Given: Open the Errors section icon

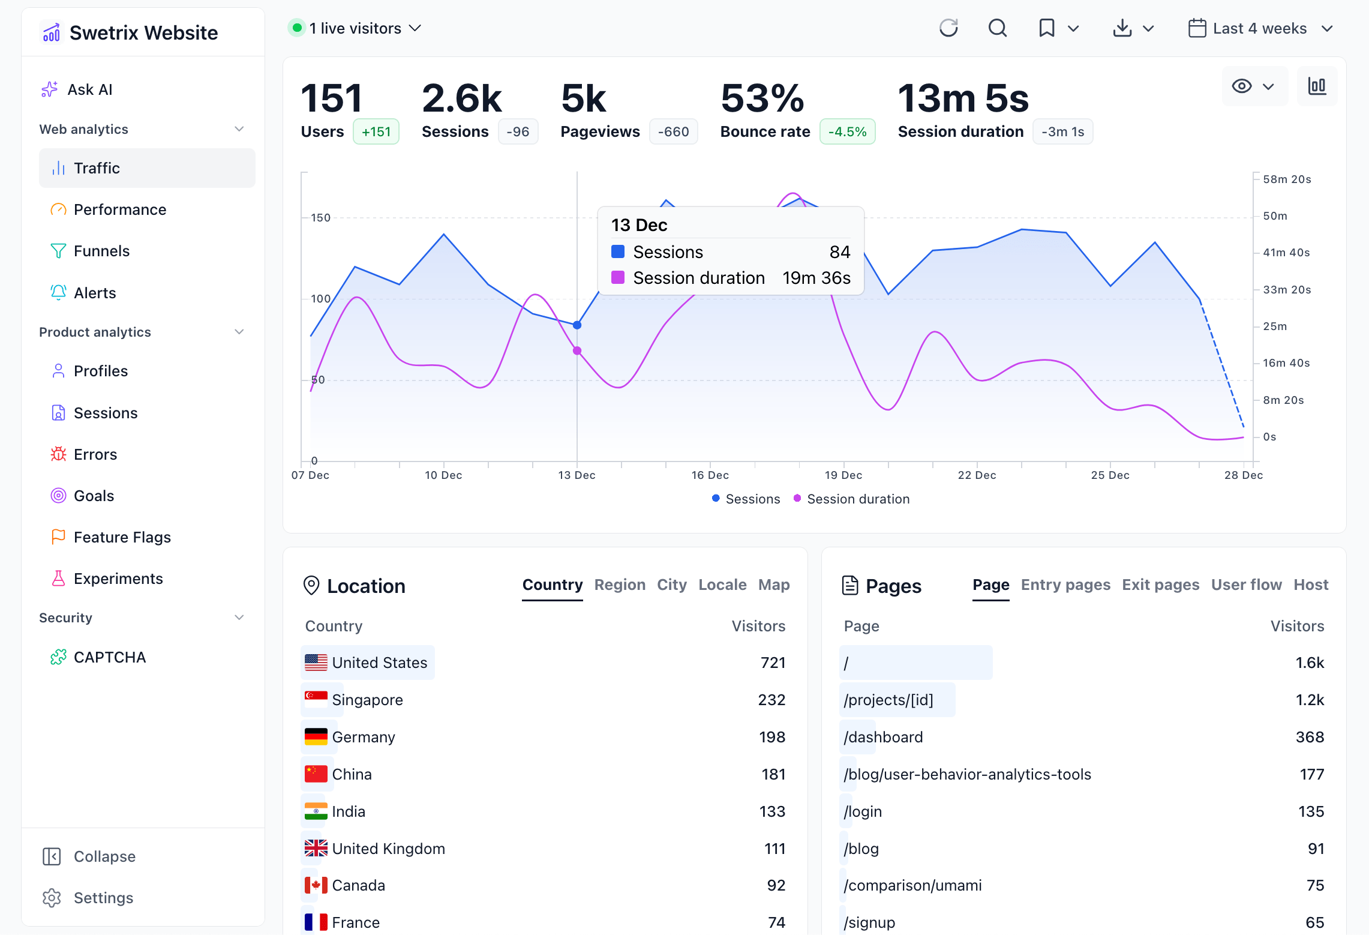Looking at the screenshot, I should point(58,454).
